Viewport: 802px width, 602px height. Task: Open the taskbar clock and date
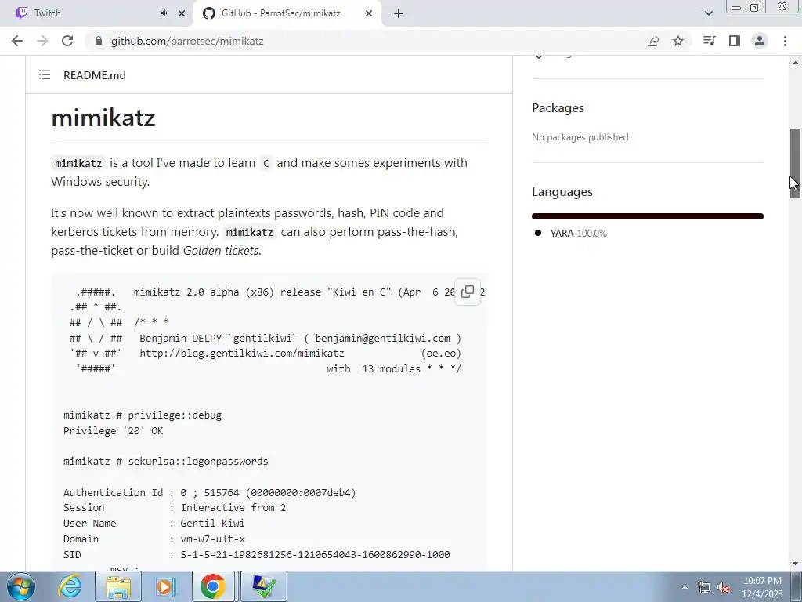coord(763,587)
